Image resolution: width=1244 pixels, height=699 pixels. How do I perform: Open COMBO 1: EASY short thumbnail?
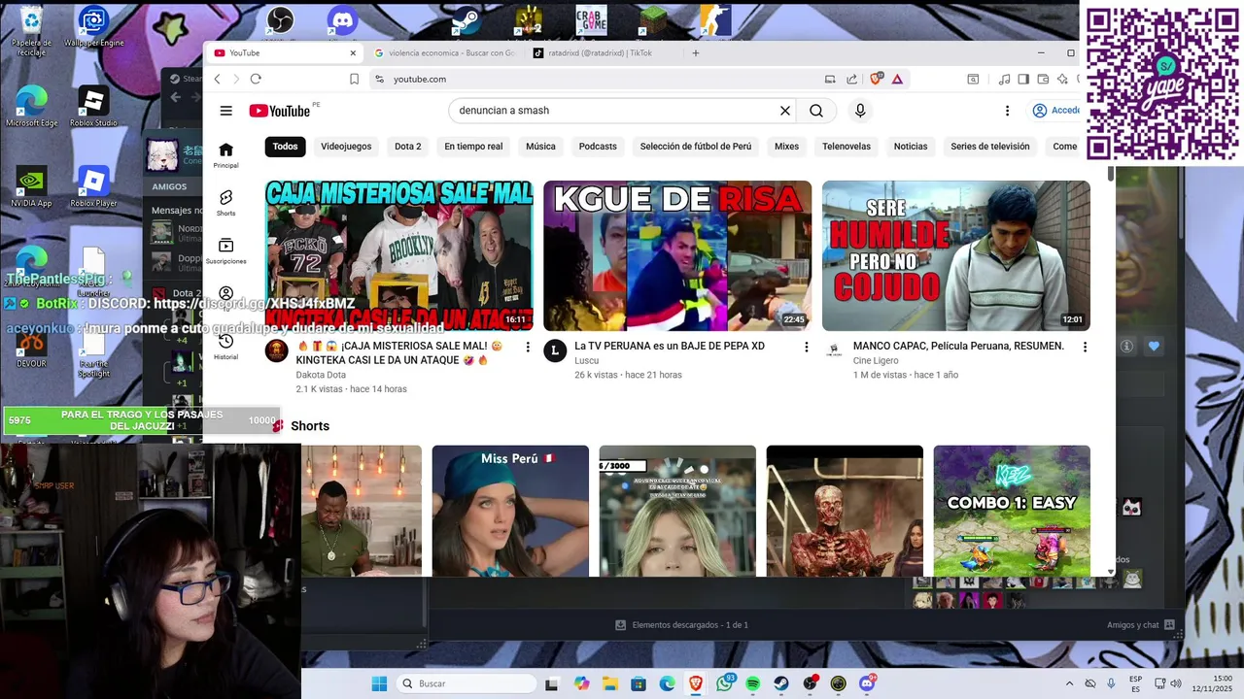(x=1012, y=511)
